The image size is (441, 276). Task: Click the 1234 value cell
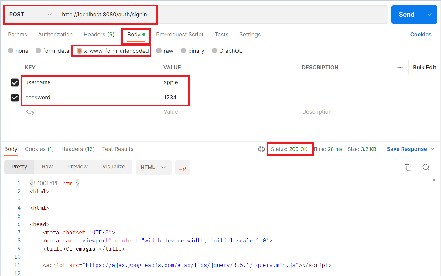[228, 98]
